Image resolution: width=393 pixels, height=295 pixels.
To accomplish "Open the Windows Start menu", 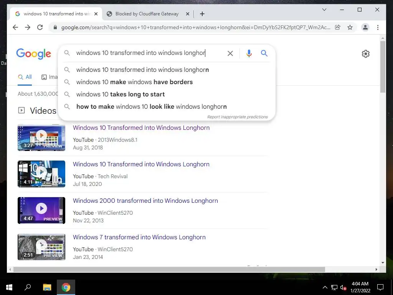I will click(x=9, y=287).
